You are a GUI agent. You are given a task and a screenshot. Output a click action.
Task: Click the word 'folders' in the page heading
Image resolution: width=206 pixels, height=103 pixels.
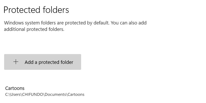[x=56, y=10]
